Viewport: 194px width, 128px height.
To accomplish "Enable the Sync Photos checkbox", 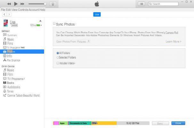I will point(54,23).
